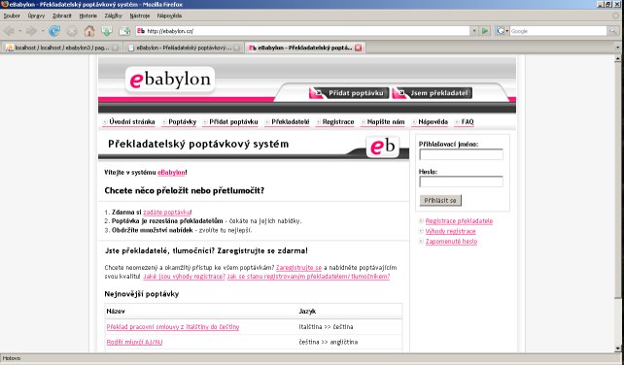Open the forward history dropdown arrow

(x=42, y=31)
